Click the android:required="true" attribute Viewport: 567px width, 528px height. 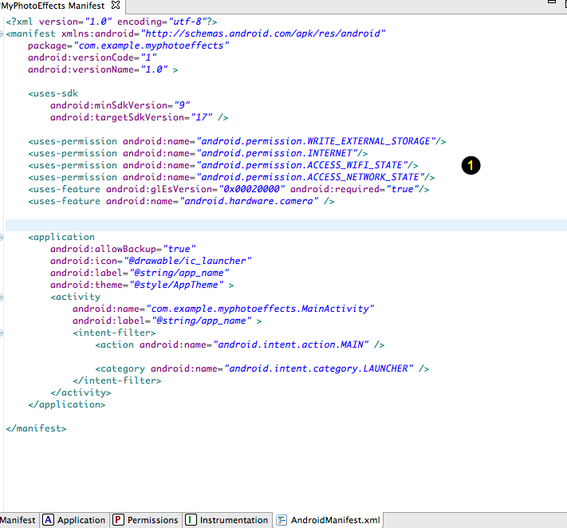point(354,189)
